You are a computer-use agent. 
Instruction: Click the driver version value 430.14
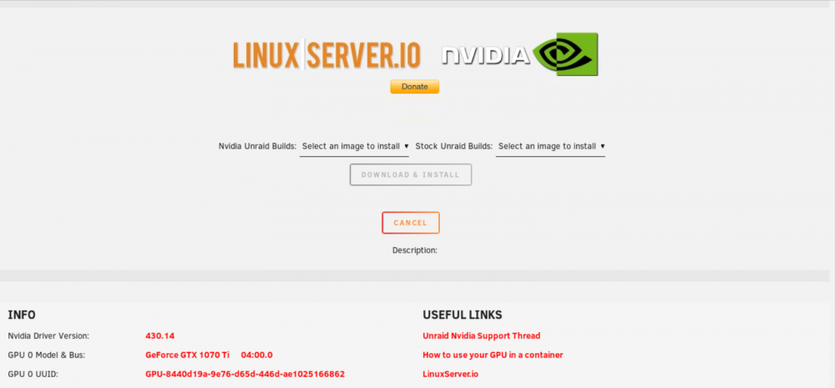coord(159,335)
